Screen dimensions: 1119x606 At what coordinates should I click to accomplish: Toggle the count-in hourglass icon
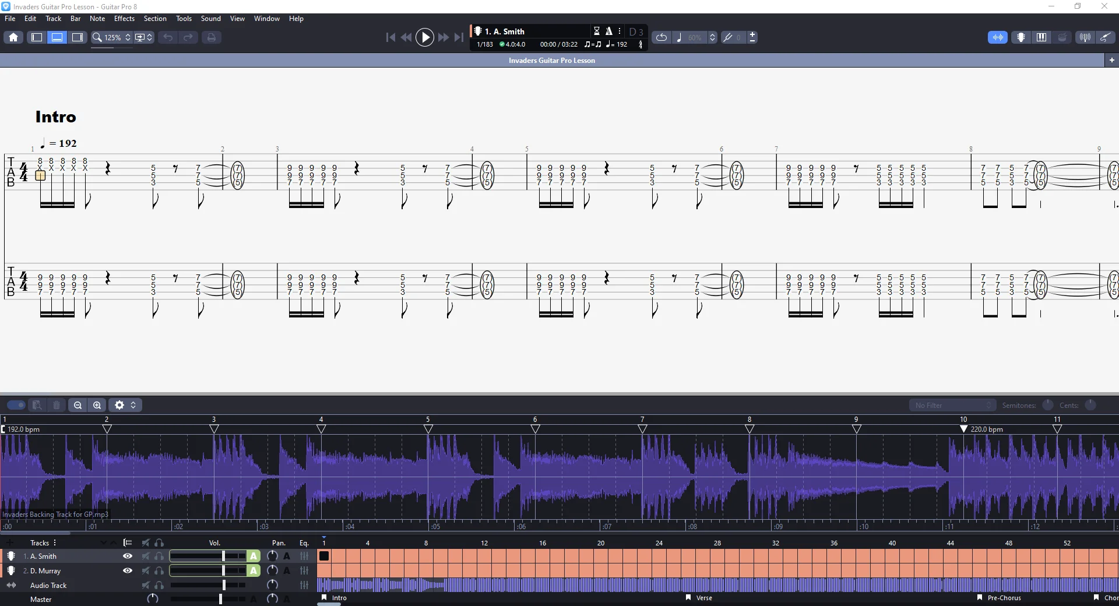597,31
